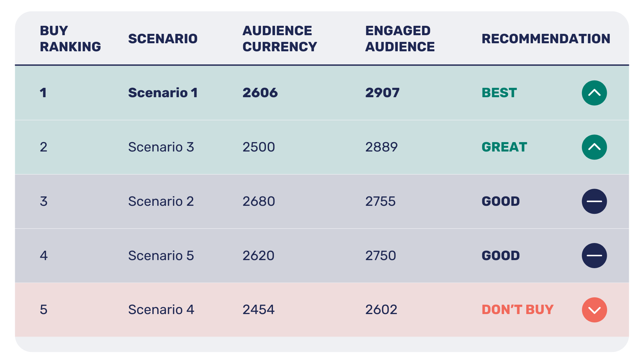Click the red DON'T BUY label
644x362 pixels.
(x=517, y=310)
